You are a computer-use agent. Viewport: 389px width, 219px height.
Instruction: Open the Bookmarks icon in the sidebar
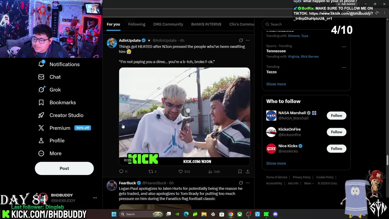click(x=41, y=103)
